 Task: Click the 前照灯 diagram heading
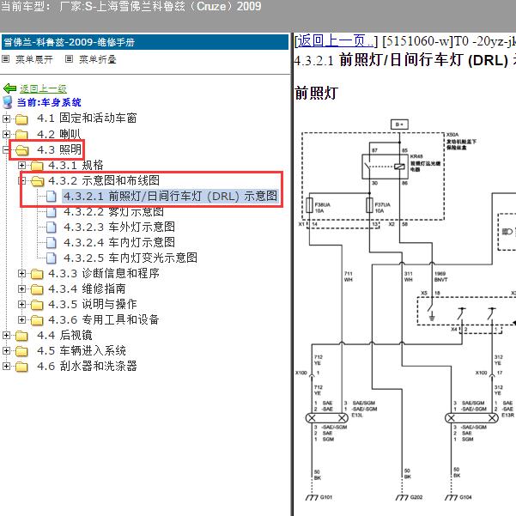pyautogui.click(x=316, y=93)
